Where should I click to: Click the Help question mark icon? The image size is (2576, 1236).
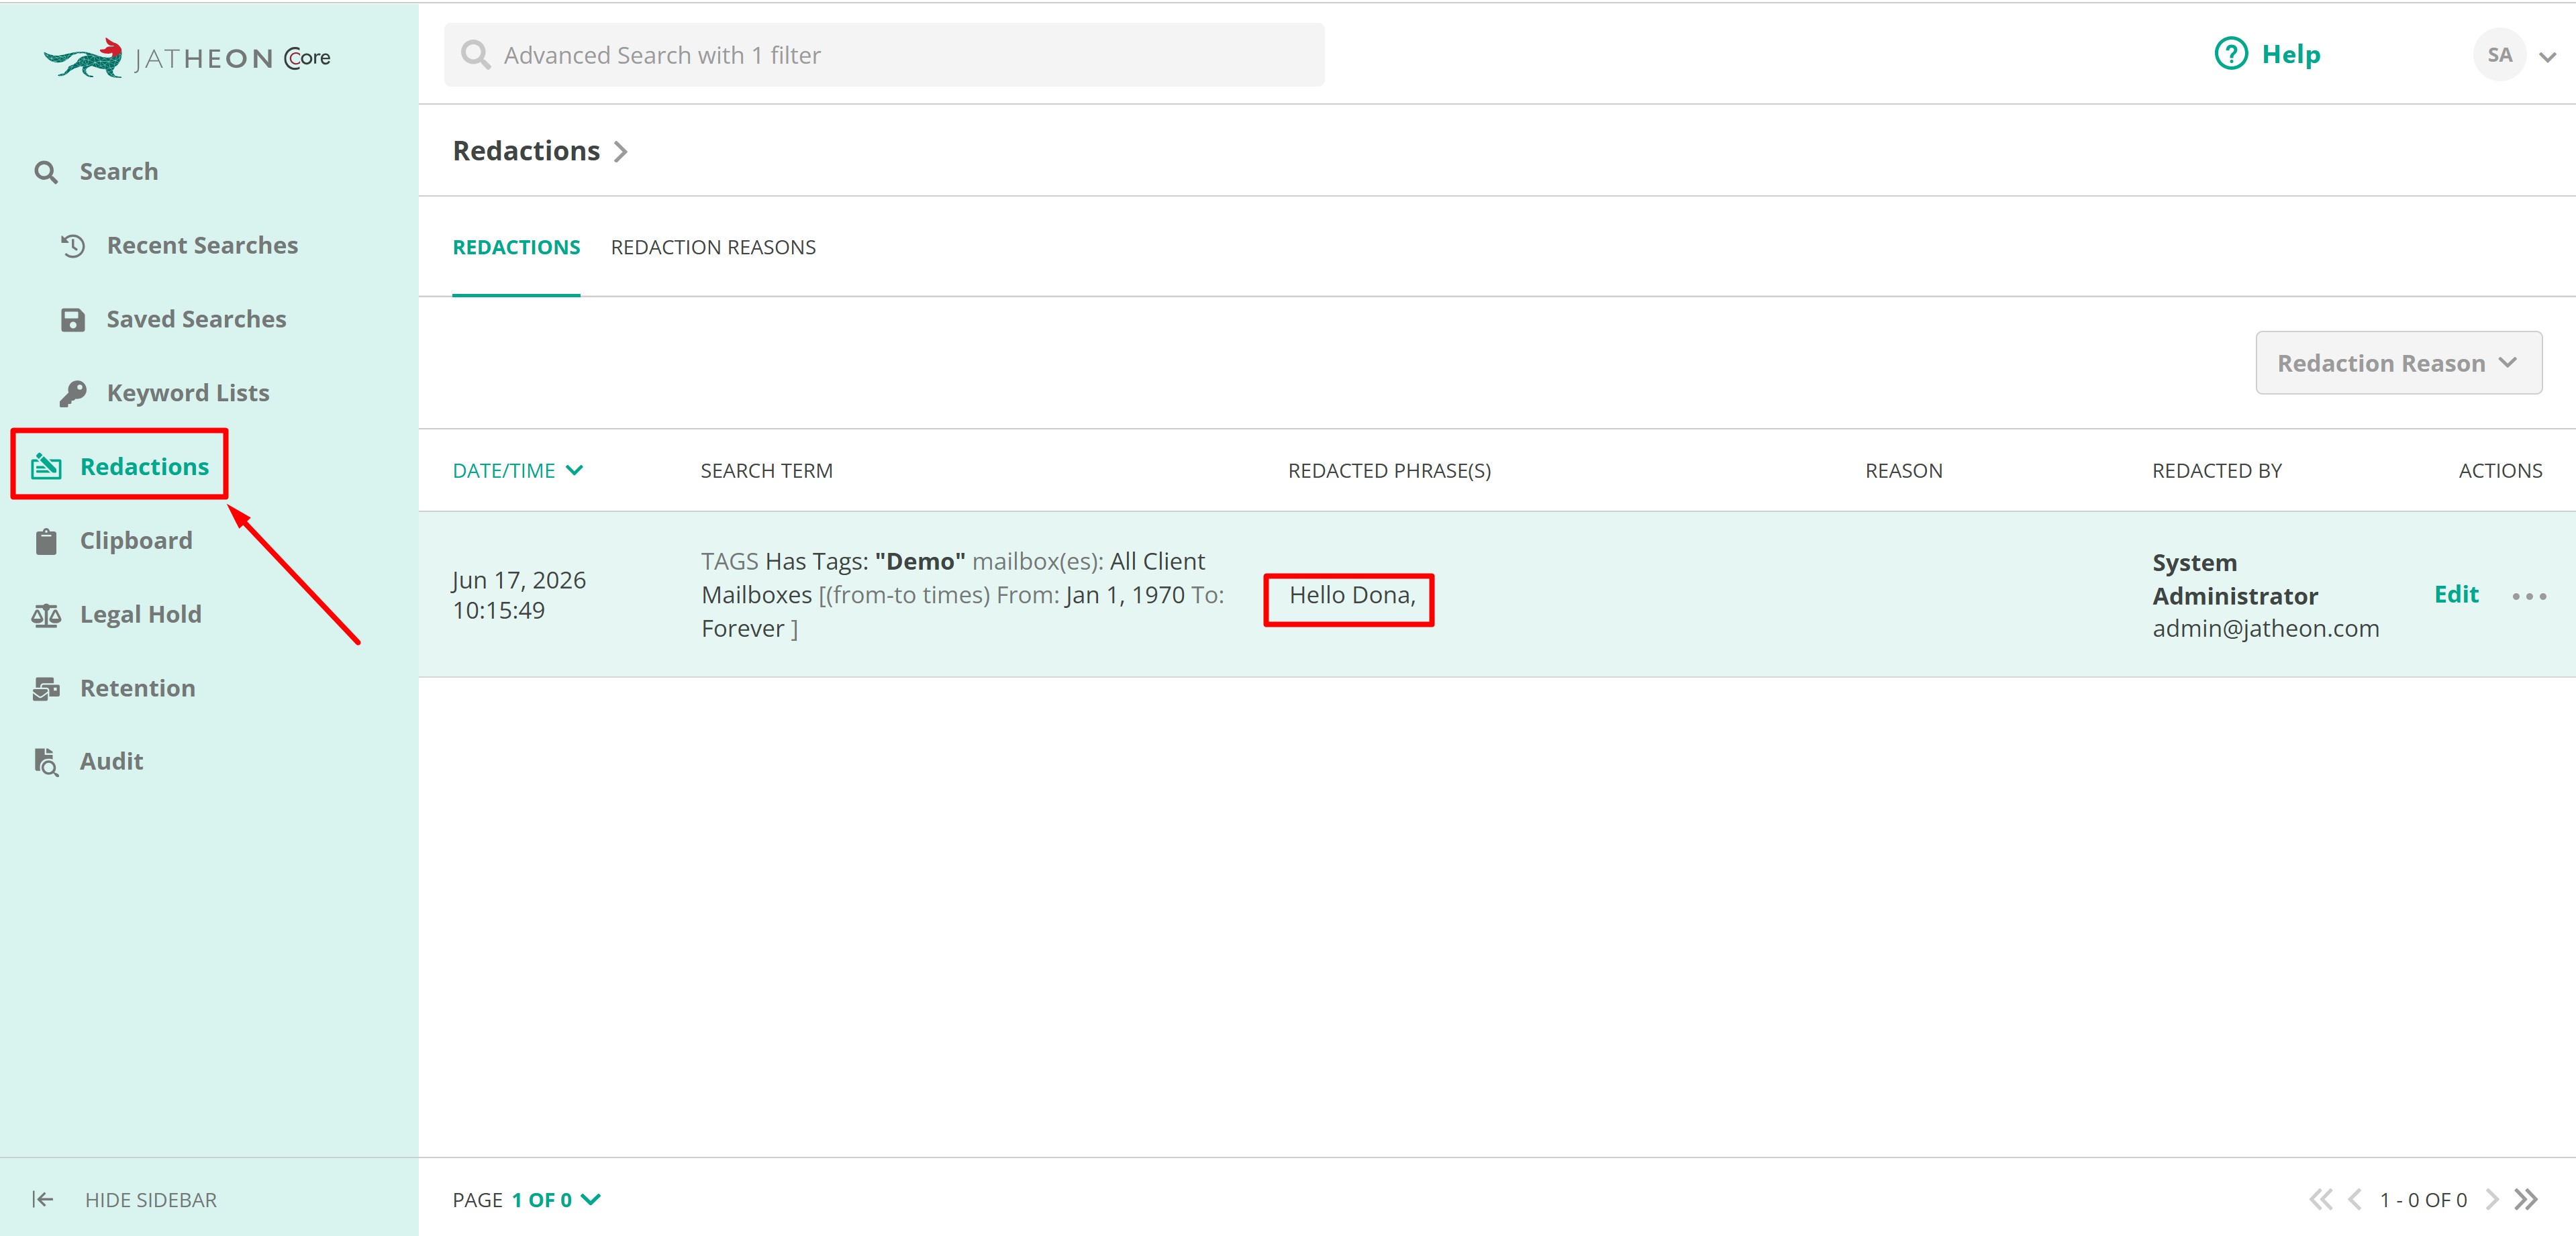(2230, 54)
